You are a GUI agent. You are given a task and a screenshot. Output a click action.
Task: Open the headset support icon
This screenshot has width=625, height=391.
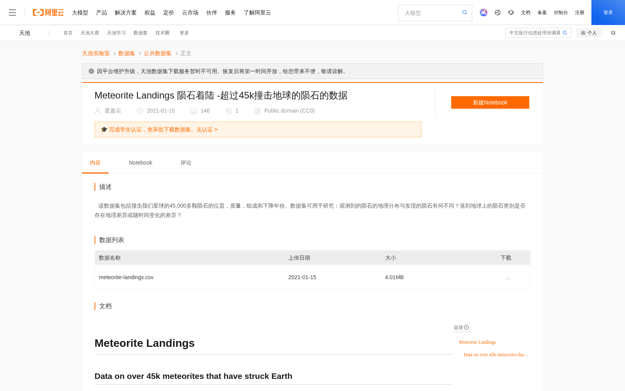point(511,13)
